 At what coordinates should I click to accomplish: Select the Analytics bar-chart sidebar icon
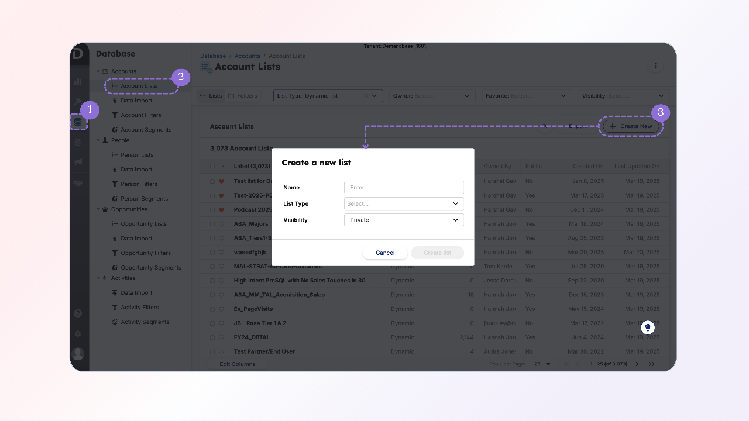coord(78,82)
